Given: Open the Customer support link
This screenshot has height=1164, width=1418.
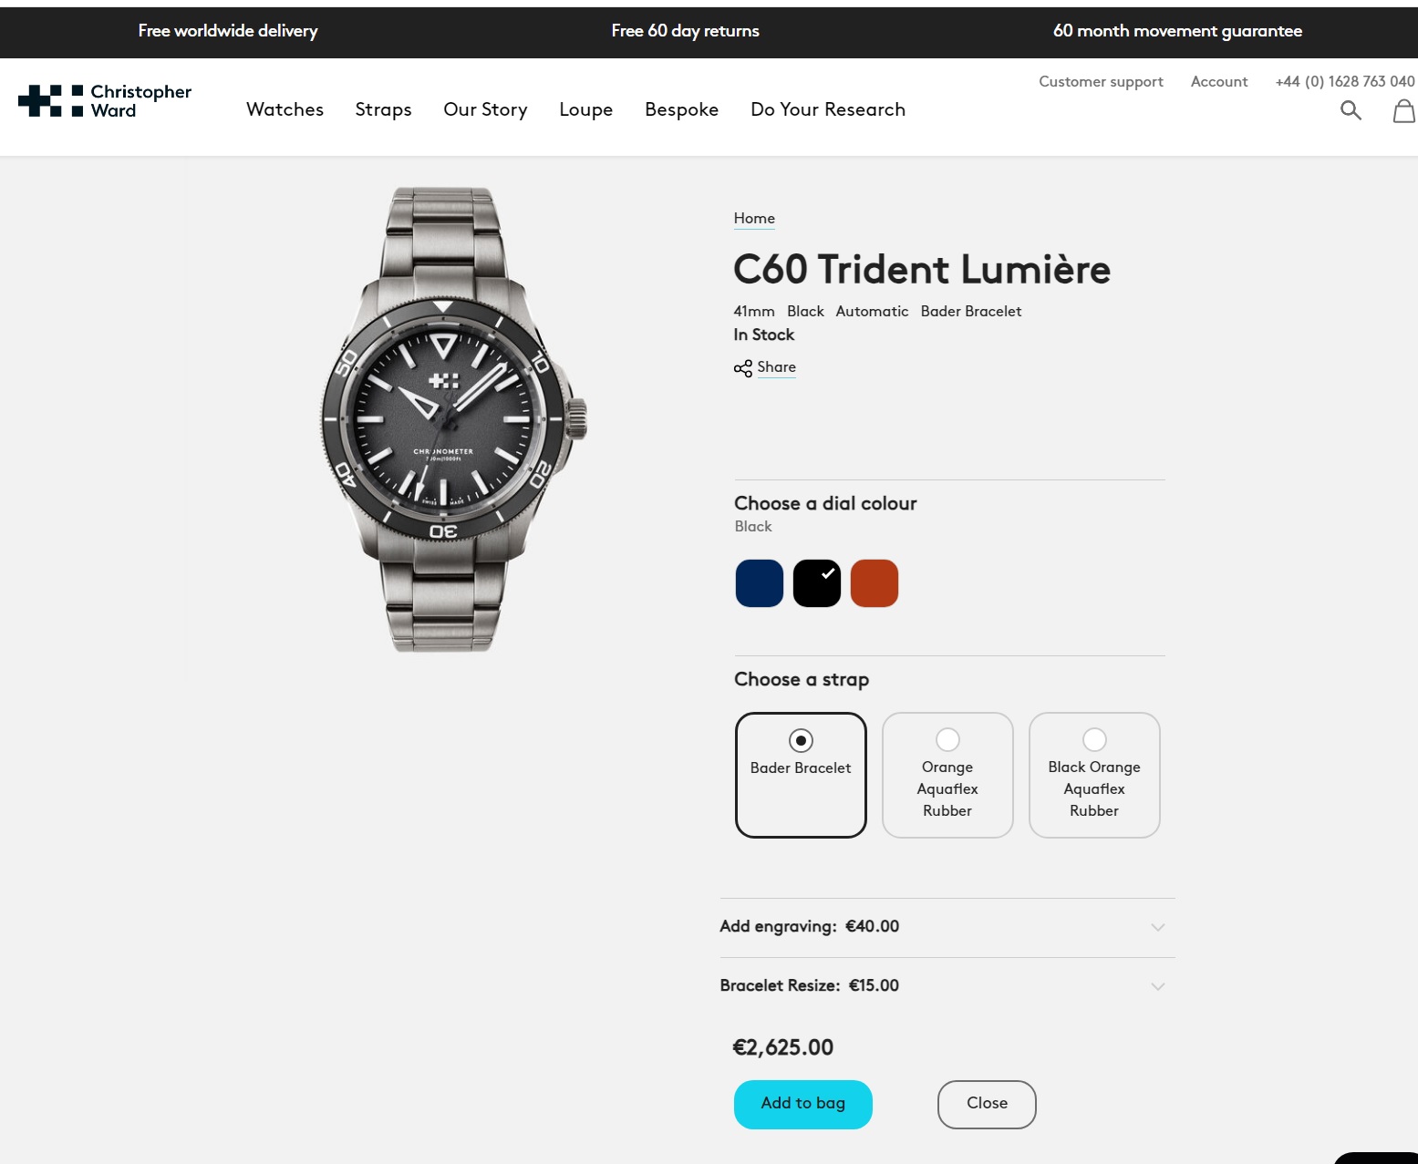Looking at the screenshot, I should tap(1101, 82).
